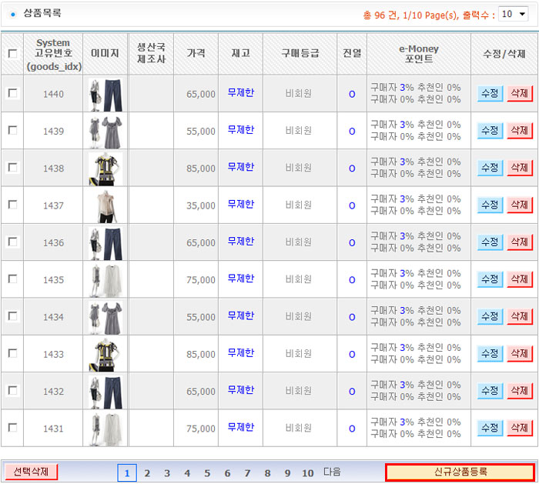Go to page 8
Screen dimensions: 539x484
pyautogui.click(x=267, y=473)
